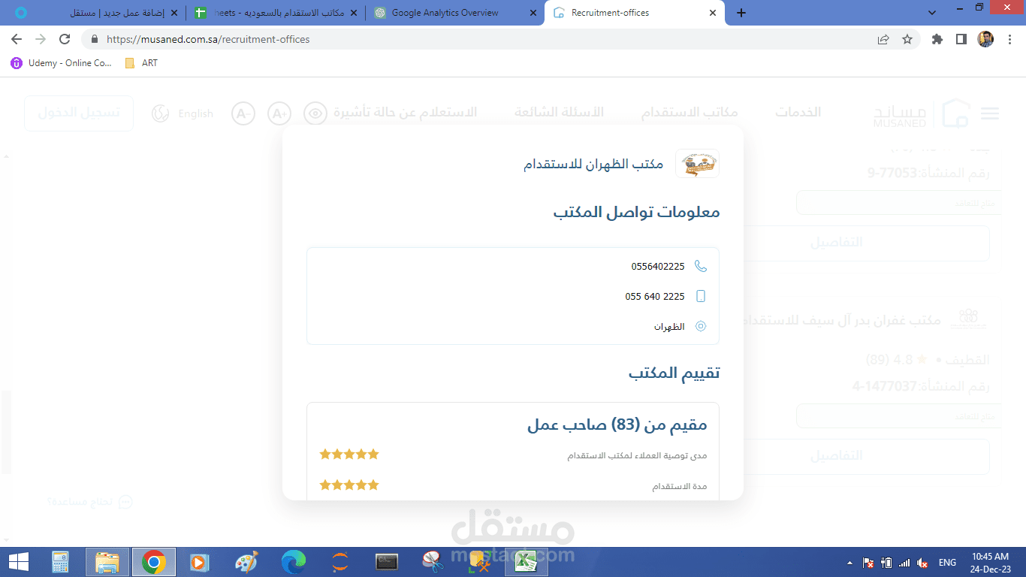The height and width of the screenshot is (577, 1026).
Task: Open ART bookmarks folder
Action: point(141,63)
